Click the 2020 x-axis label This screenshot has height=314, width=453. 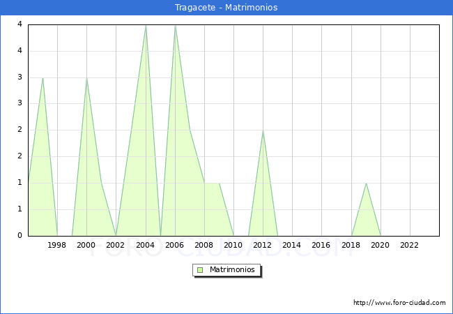click(x=381, y=245)
